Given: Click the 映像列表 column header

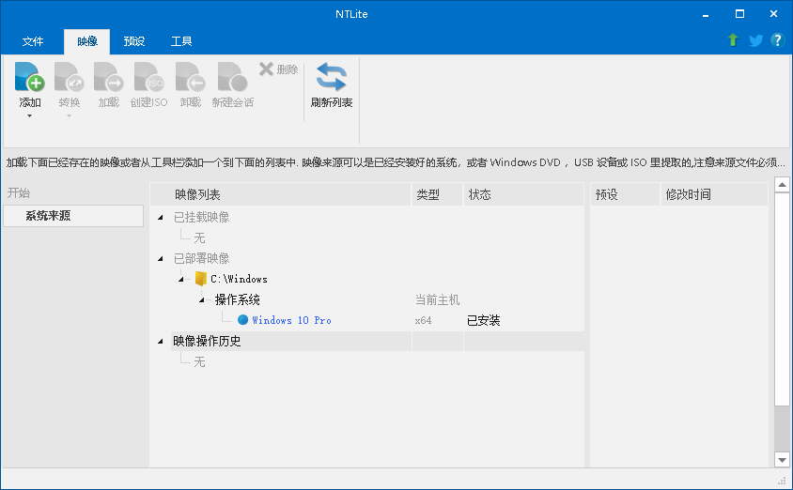Looking at the screenshot, I should tap(281, 194).
